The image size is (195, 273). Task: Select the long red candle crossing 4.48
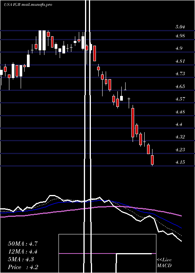(133, 122)
